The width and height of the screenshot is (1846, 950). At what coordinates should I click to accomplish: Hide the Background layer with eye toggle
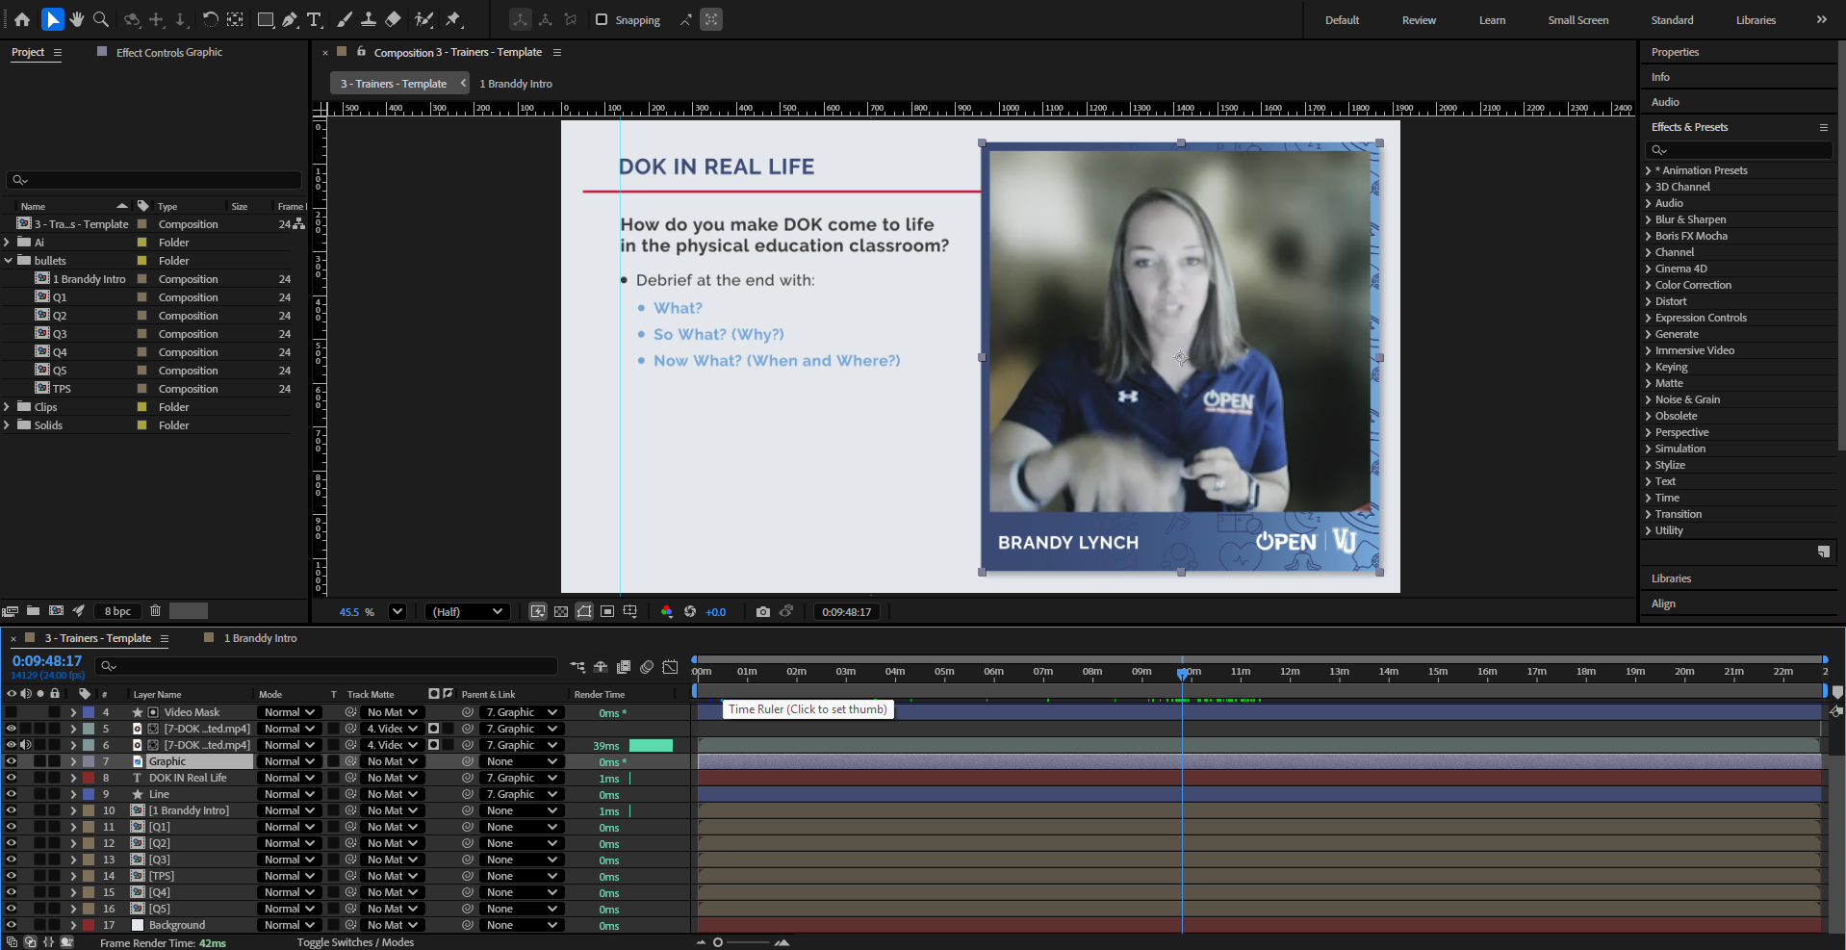(12, 925)
